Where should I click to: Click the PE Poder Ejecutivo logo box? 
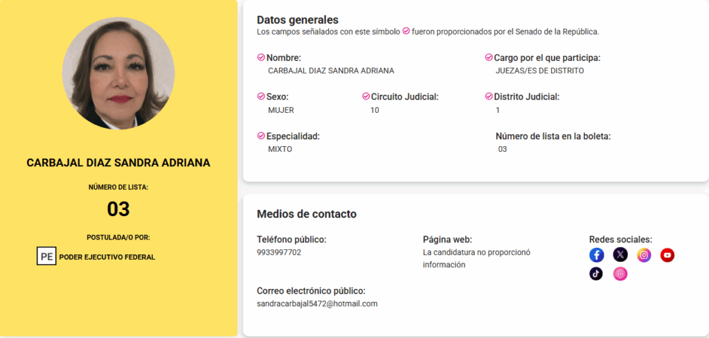coord(46,256)
